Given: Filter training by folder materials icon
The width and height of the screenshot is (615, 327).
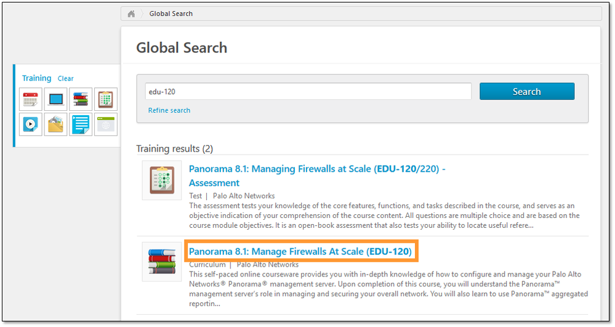Looking at the screenshot, I should click(x=56, y=124).
